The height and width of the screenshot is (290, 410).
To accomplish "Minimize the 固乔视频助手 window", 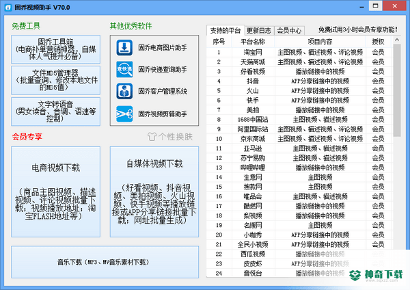I will click(362, 6).
